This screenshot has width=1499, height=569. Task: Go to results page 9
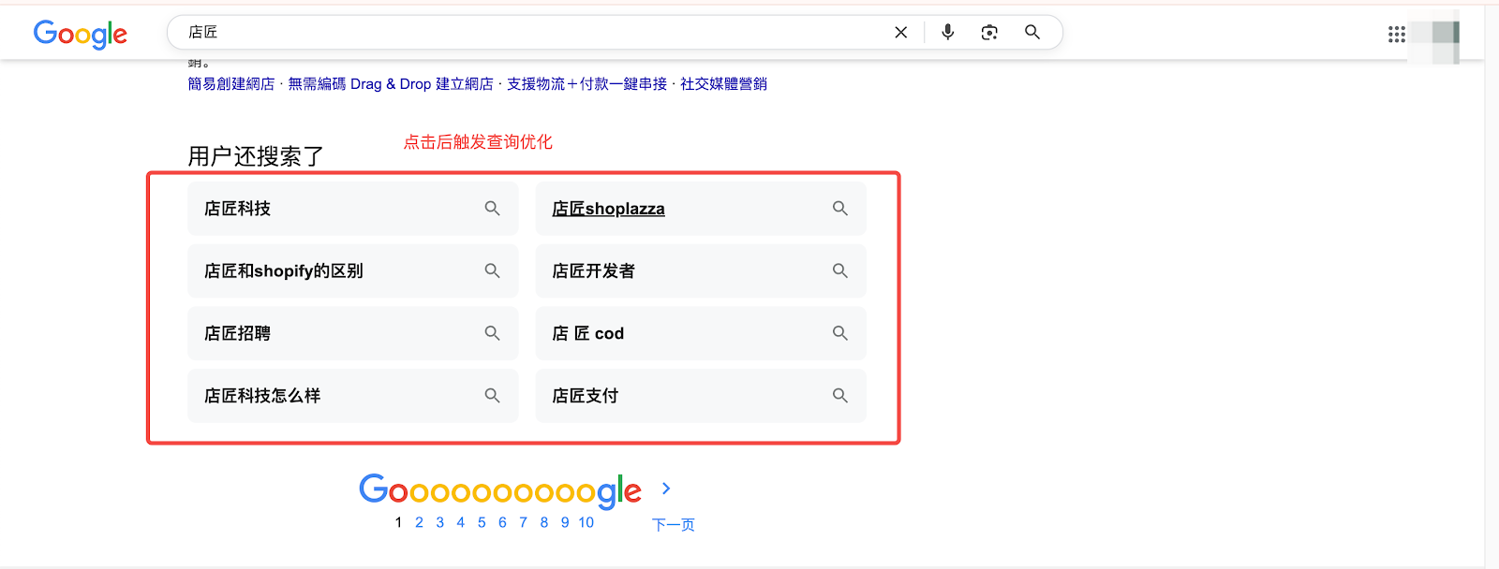point(565,522)
